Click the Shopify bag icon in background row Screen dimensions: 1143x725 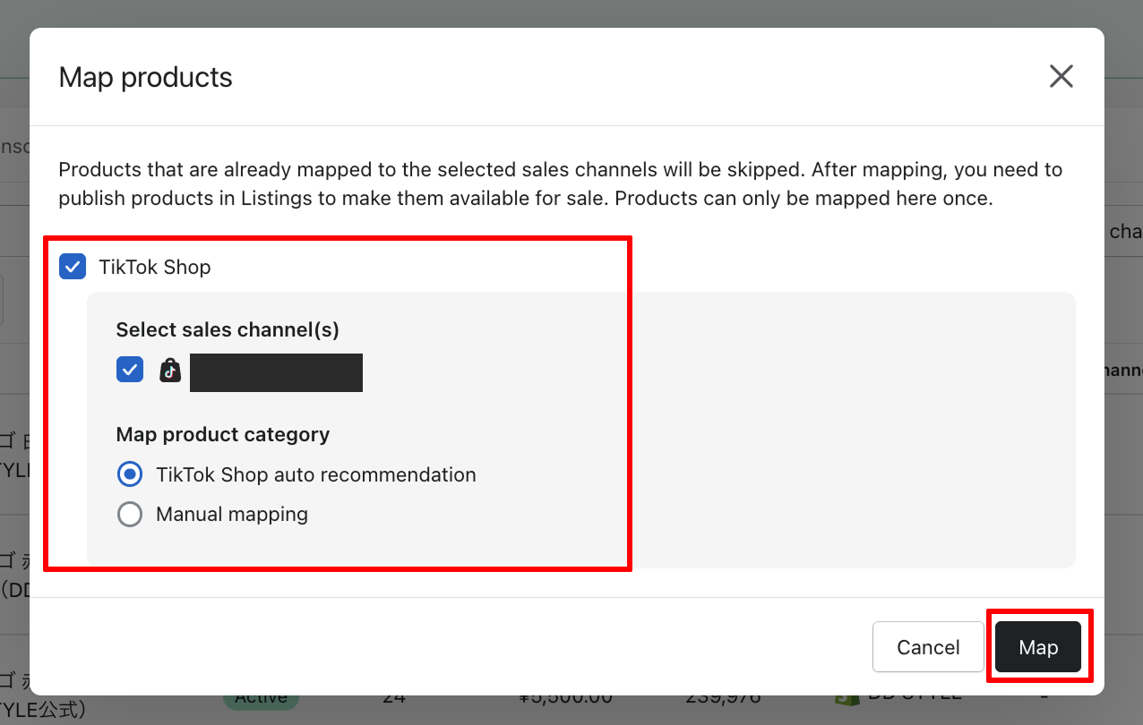(843, 698)
